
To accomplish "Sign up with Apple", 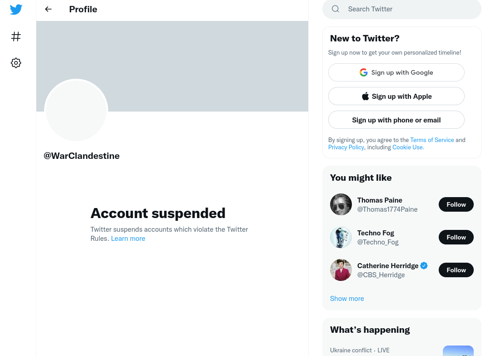I will click(396, 96).
